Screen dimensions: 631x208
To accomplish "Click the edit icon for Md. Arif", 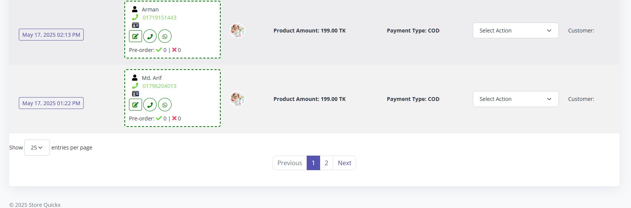I will [x=135, y=105].
